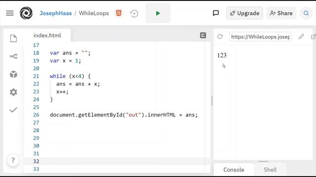Image resolution: width=316 pixels, height=177 pixels.
Task: Open the preview in a new tab
Action: (313, 37)
